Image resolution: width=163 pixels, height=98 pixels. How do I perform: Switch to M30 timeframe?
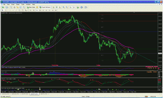tap(40, 10)
